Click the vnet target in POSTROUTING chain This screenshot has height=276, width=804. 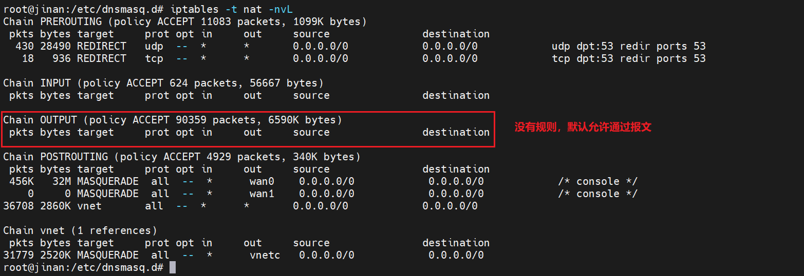click(x=89, y=206)
